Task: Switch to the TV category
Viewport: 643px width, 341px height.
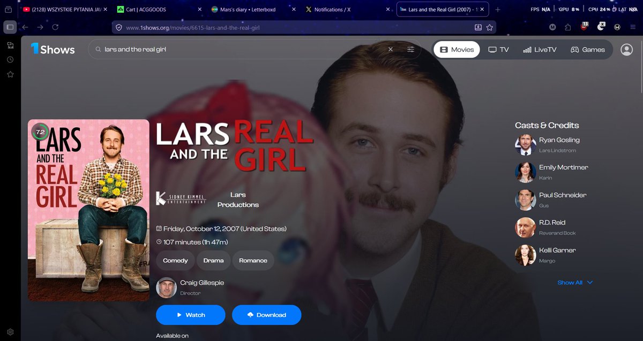Action: tap(498, 49)
